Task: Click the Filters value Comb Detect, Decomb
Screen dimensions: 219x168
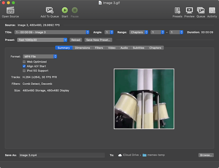Action: (x=38, y=84)
